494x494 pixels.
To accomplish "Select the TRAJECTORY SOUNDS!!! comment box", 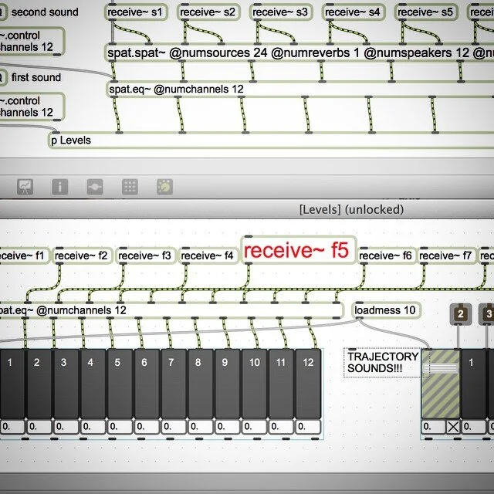I will (382, 362).
